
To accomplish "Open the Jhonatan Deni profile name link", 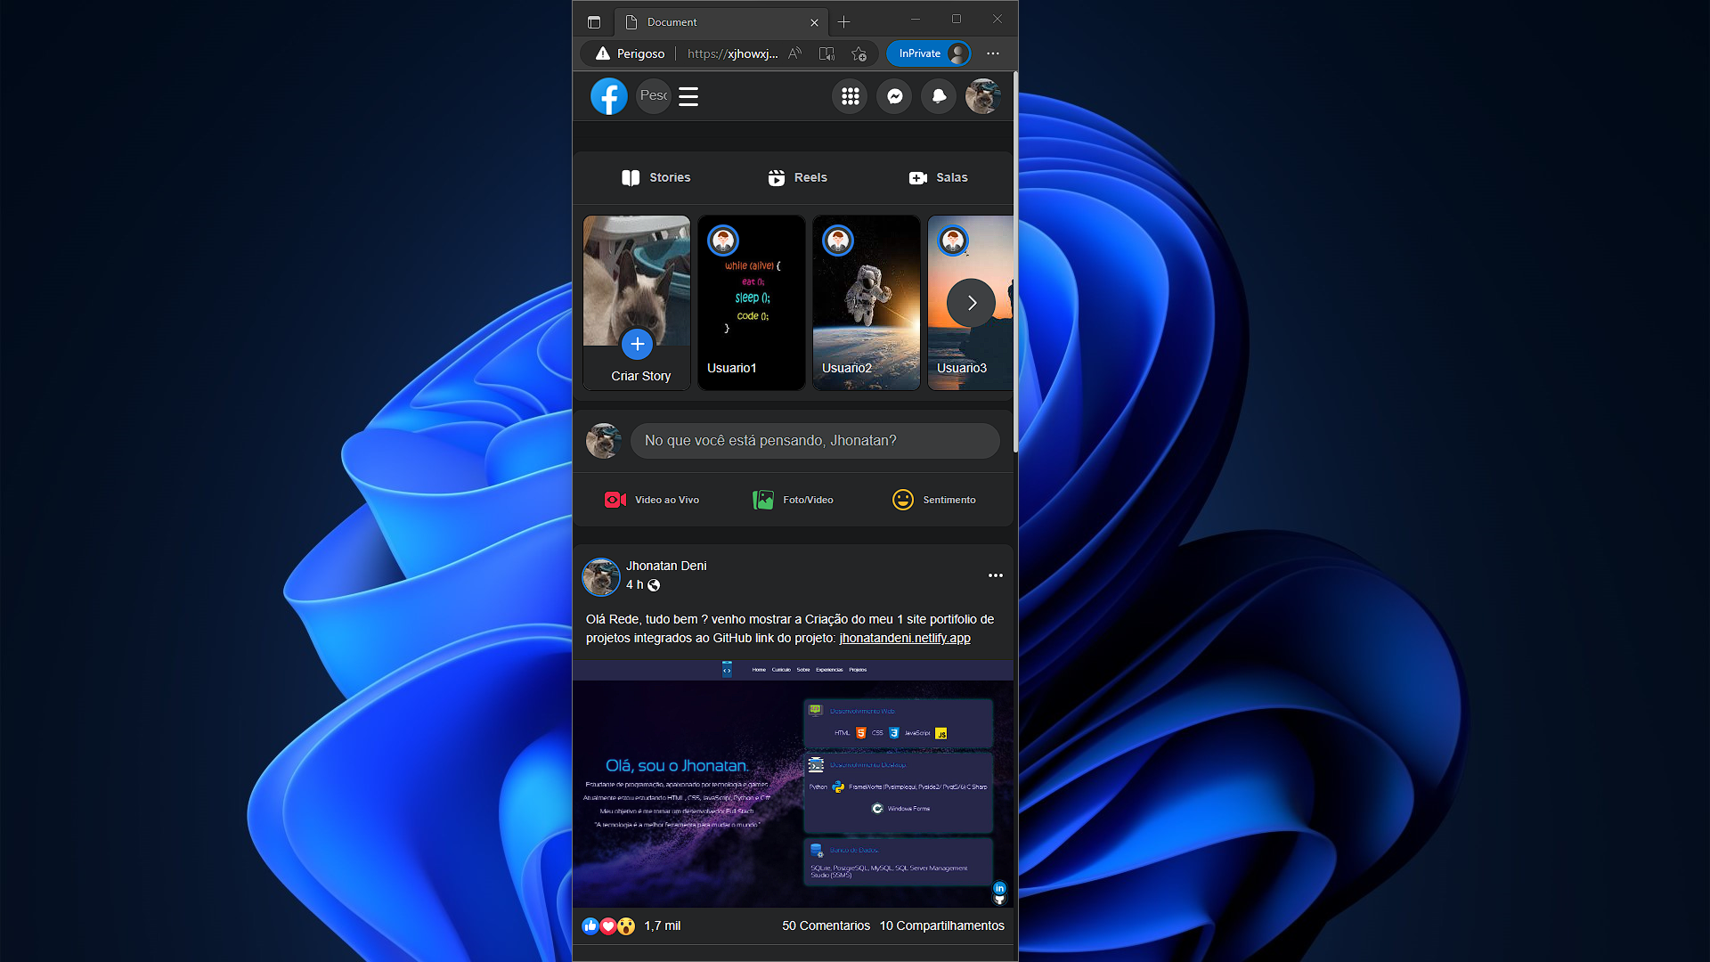I will coord(666,566).
